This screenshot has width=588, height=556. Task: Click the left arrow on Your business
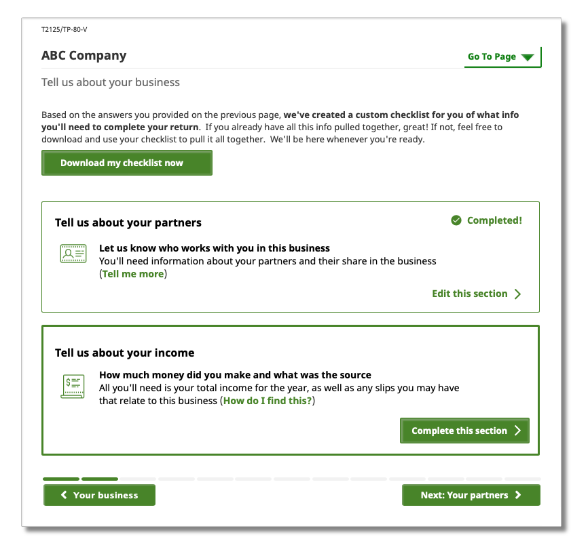(x=64, y=495)
